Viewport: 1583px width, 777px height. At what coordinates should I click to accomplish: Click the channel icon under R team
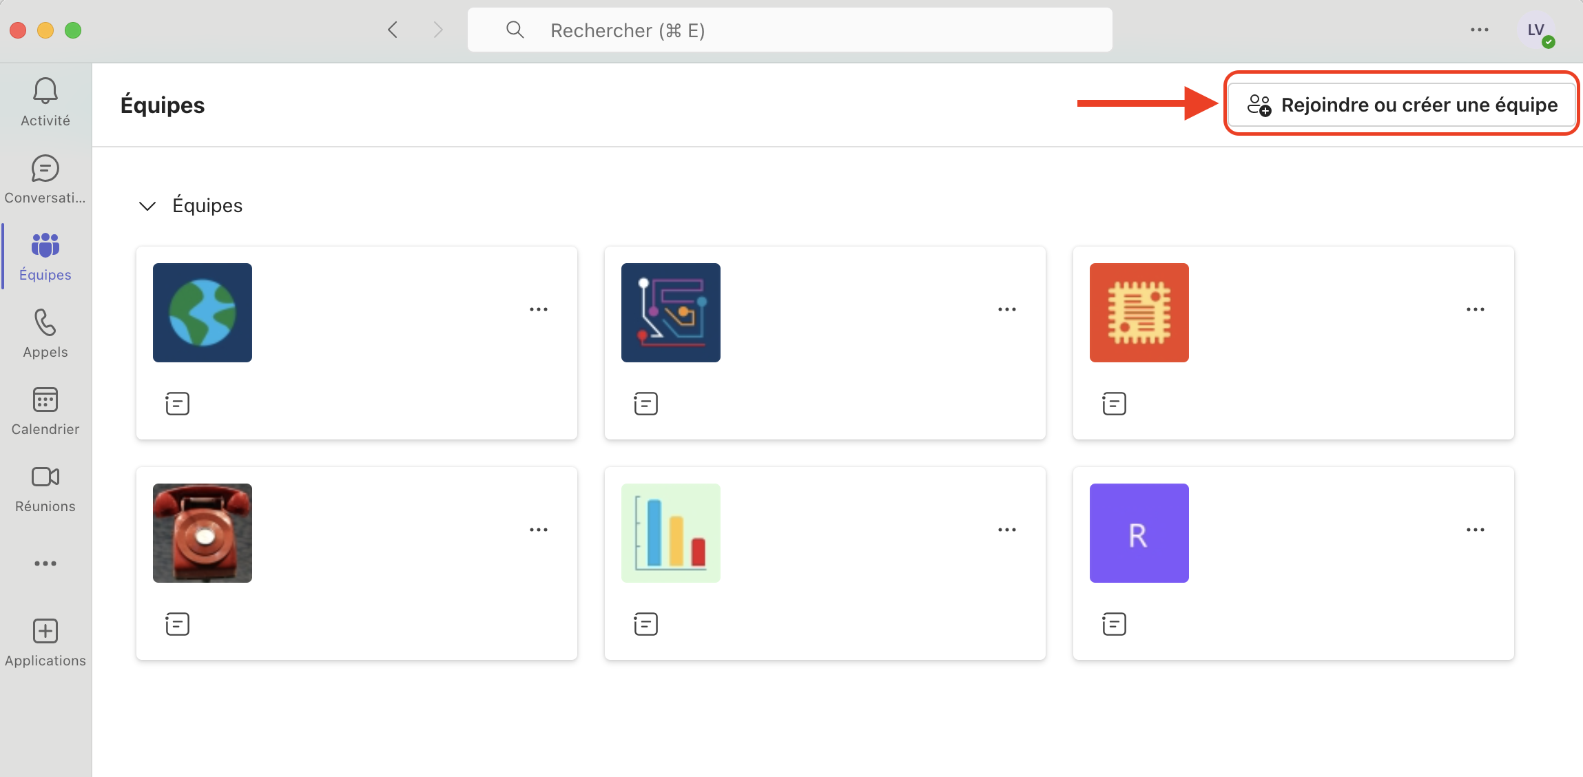(x=1114, y=624)
